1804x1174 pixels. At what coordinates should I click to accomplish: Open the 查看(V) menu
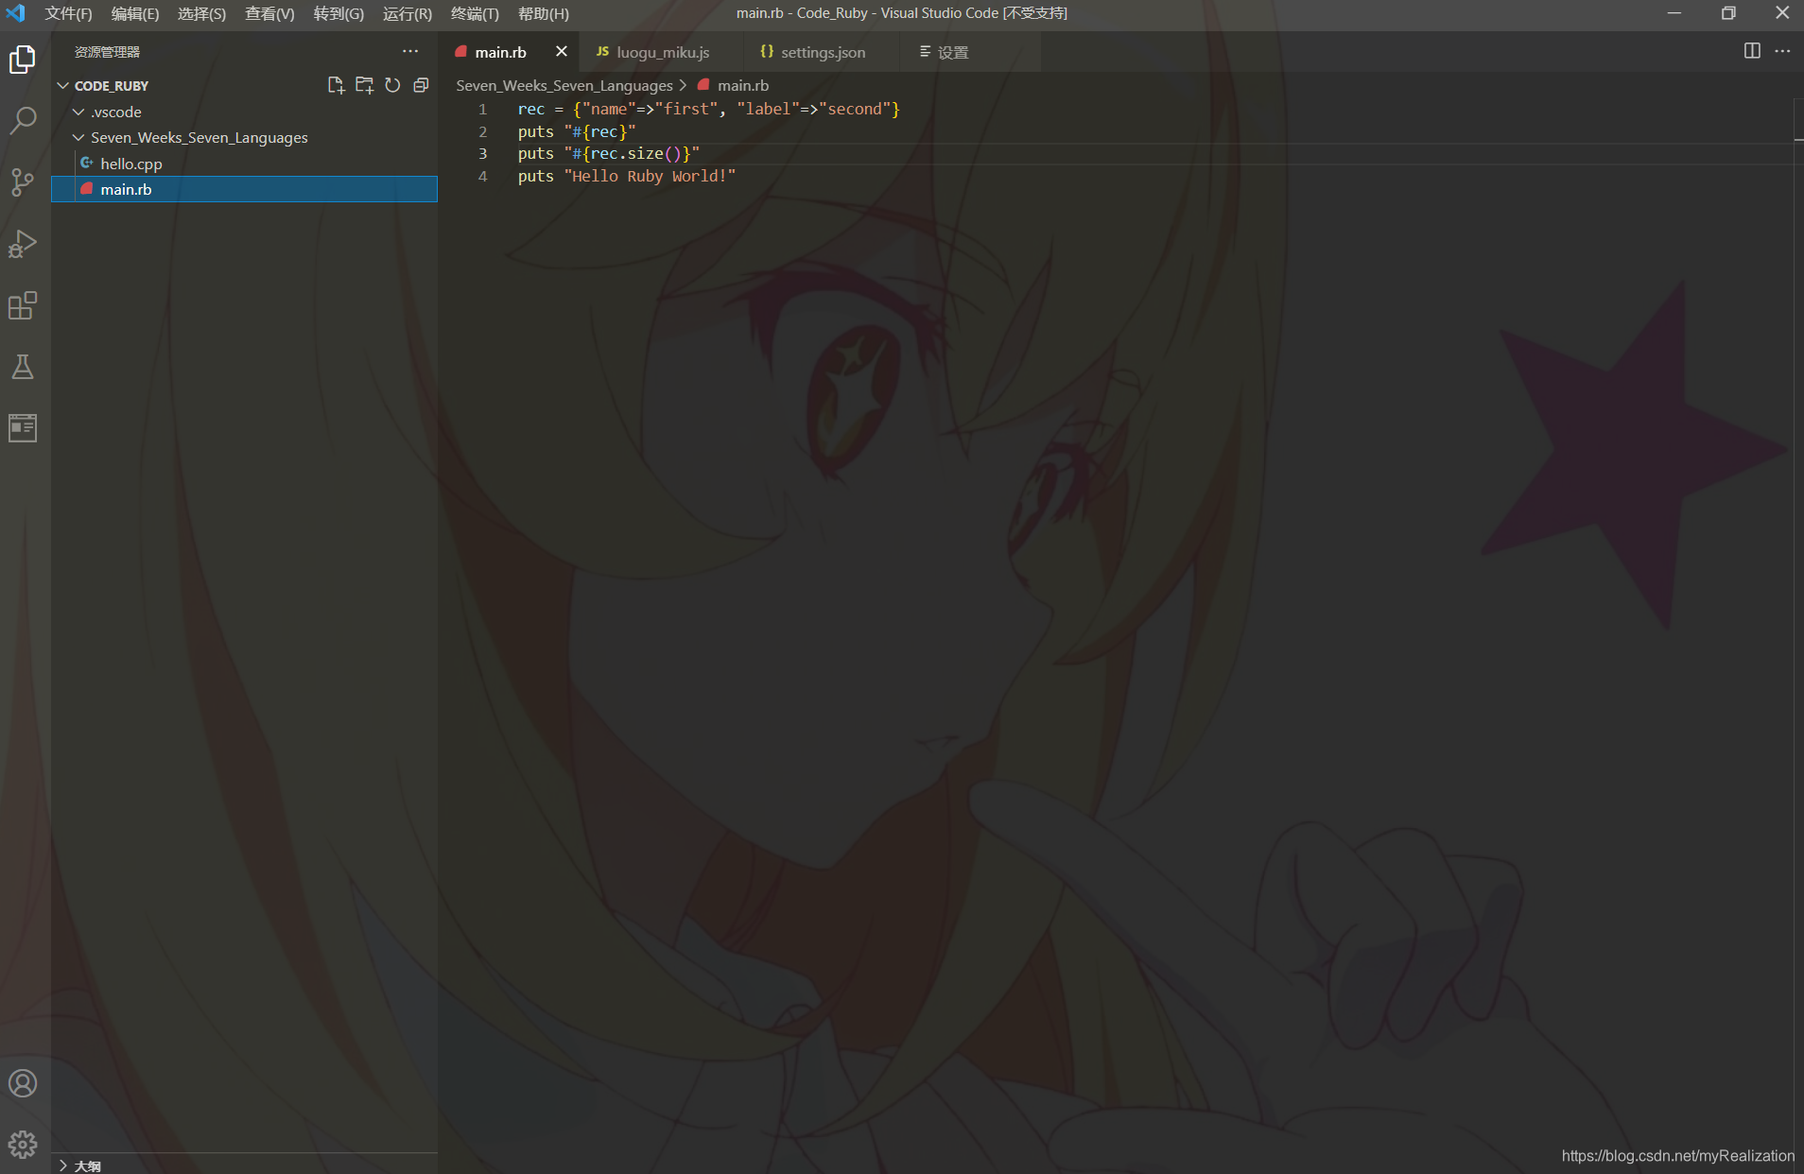point(269,13)
